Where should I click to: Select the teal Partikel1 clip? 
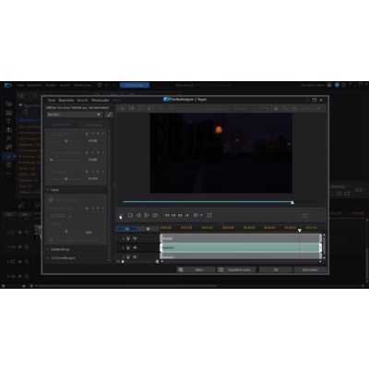click(x=241, y=247)
